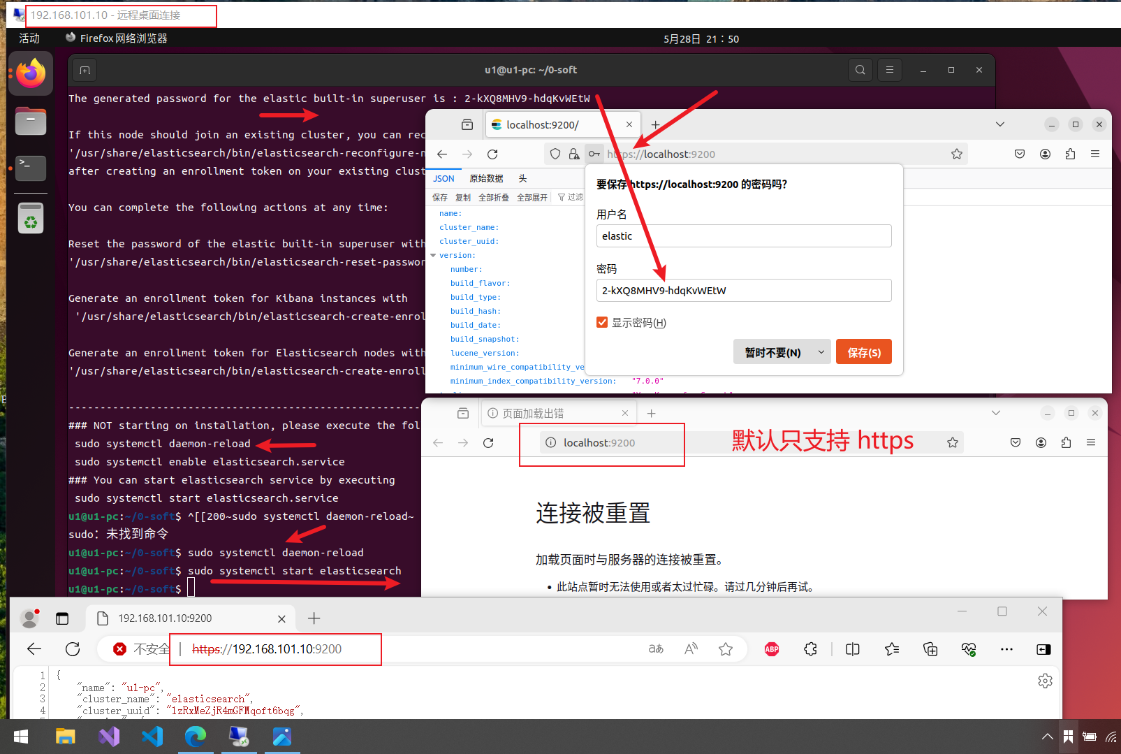
Task: Open the Edge favorites list
Action: pos(892,649)
